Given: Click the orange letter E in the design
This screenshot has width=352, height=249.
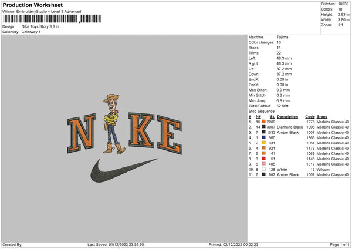Looking at the screenshot, I should point(170,134).
